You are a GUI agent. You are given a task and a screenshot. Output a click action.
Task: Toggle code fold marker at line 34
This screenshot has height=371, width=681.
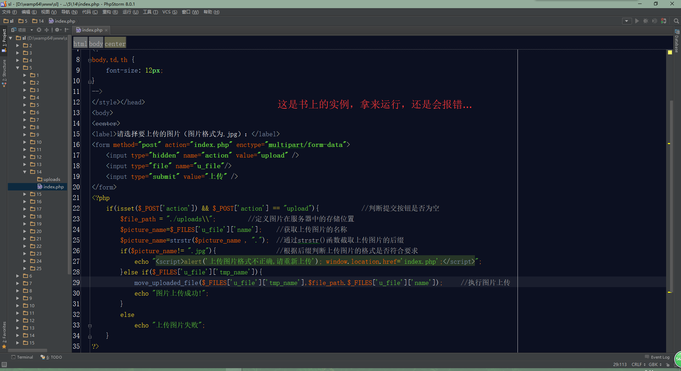90,336
